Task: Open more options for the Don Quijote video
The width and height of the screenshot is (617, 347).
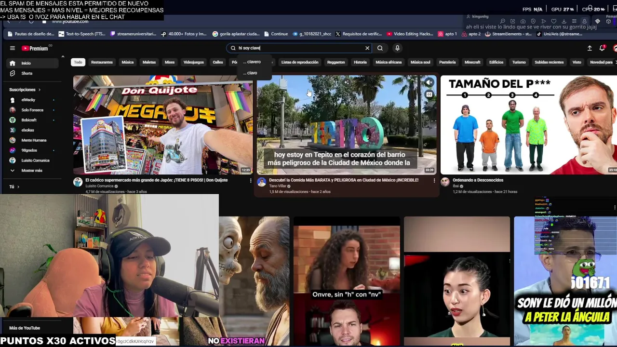Action: click(x=250, y=181)
